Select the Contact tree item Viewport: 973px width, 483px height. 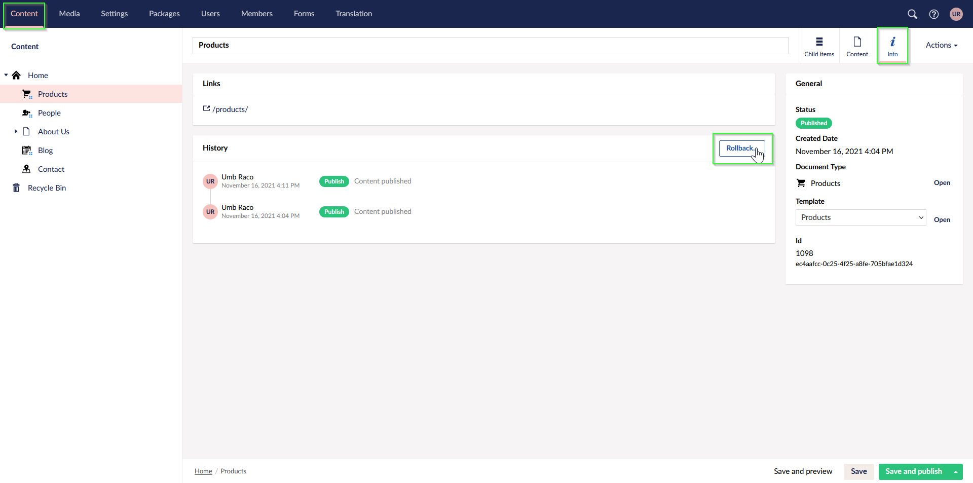(51, 169)
